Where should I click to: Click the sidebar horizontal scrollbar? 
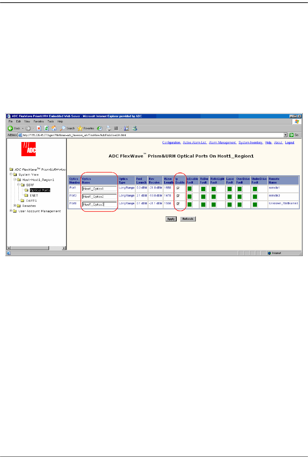pyautogui.click(x=37, y=248)
